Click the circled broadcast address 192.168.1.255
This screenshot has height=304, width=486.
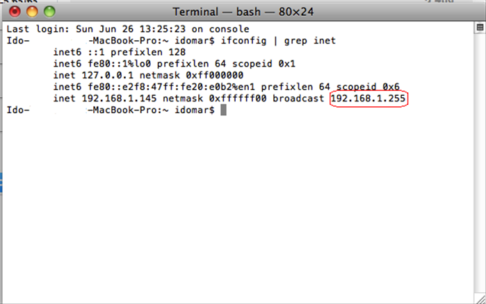pyautogui.click(x=368, y=99)
